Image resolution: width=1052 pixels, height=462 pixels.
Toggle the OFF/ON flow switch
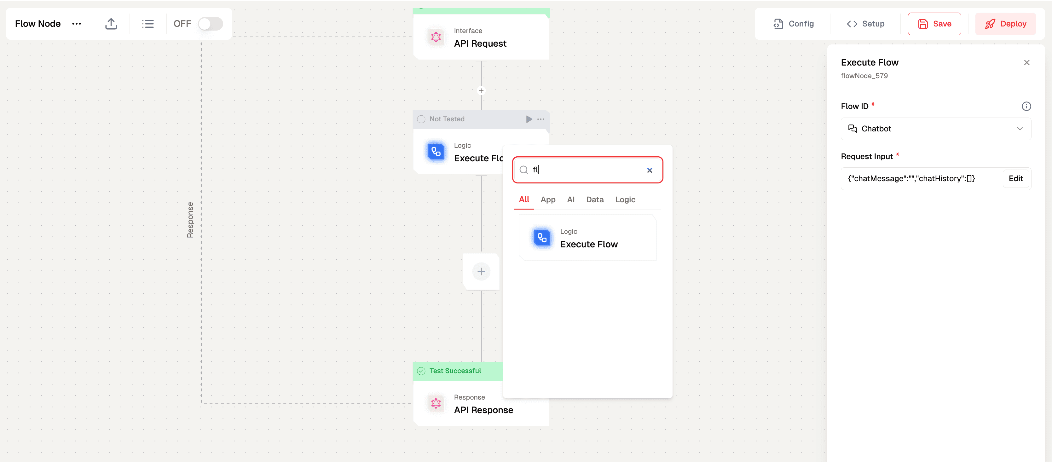[x=210, y=23]
